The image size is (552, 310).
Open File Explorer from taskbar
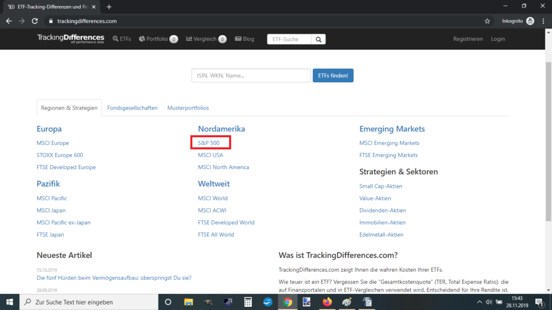click(188, 302)
